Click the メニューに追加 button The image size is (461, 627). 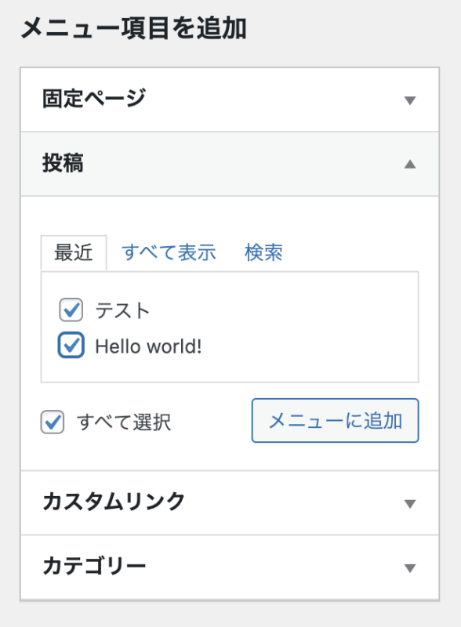click(336, 420)
